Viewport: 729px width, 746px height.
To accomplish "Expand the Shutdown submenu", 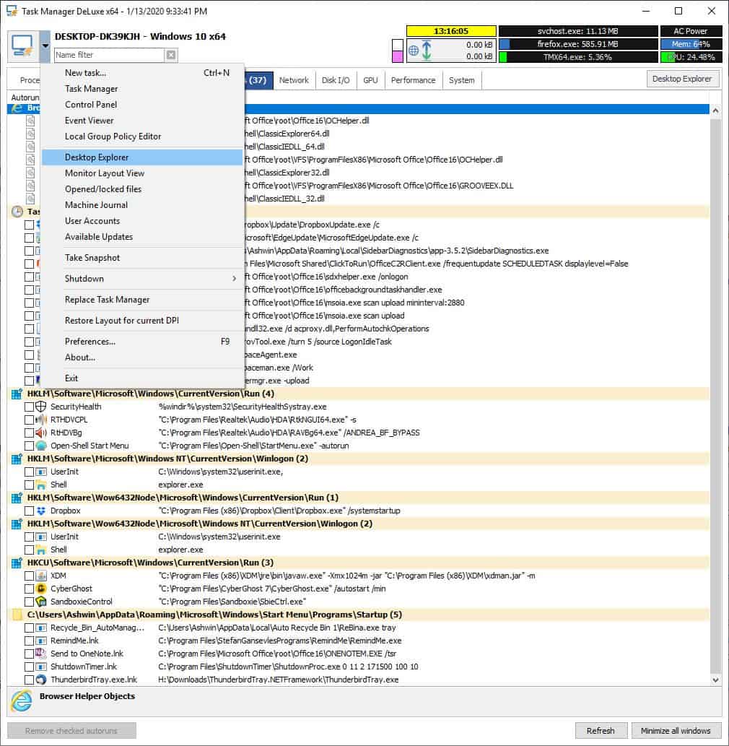I will 142,278.
